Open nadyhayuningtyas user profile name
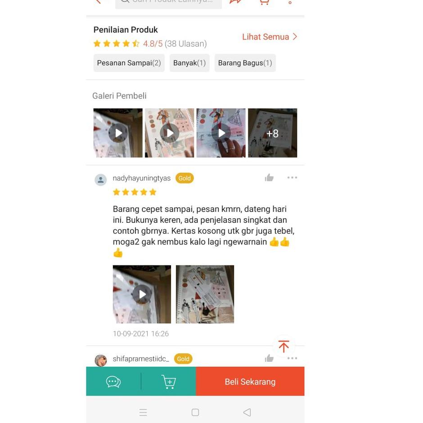 click(x=142, y=178)
